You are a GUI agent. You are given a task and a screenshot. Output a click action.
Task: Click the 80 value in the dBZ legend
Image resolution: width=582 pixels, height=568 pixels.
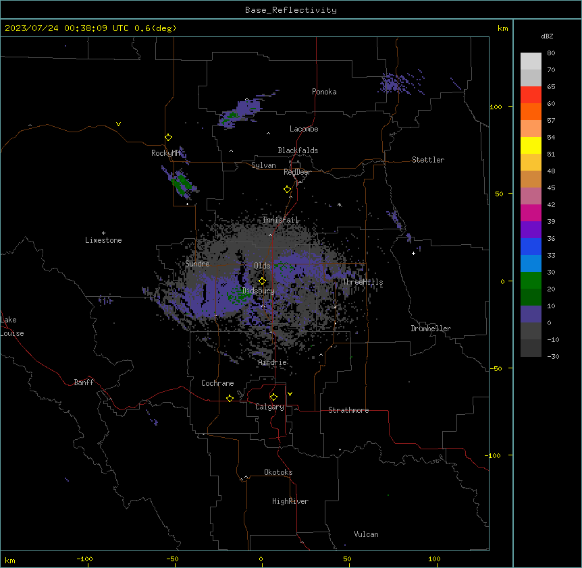(551, 53)
